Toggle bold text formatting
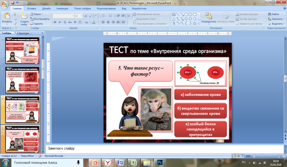This screenshot has height=167, width=287. tap(55, 22)
